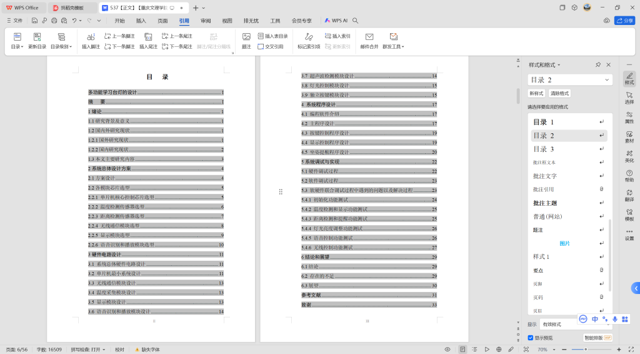
Task: Switch to the Insert (插入) ribbon tab
Action: point(141,20)
